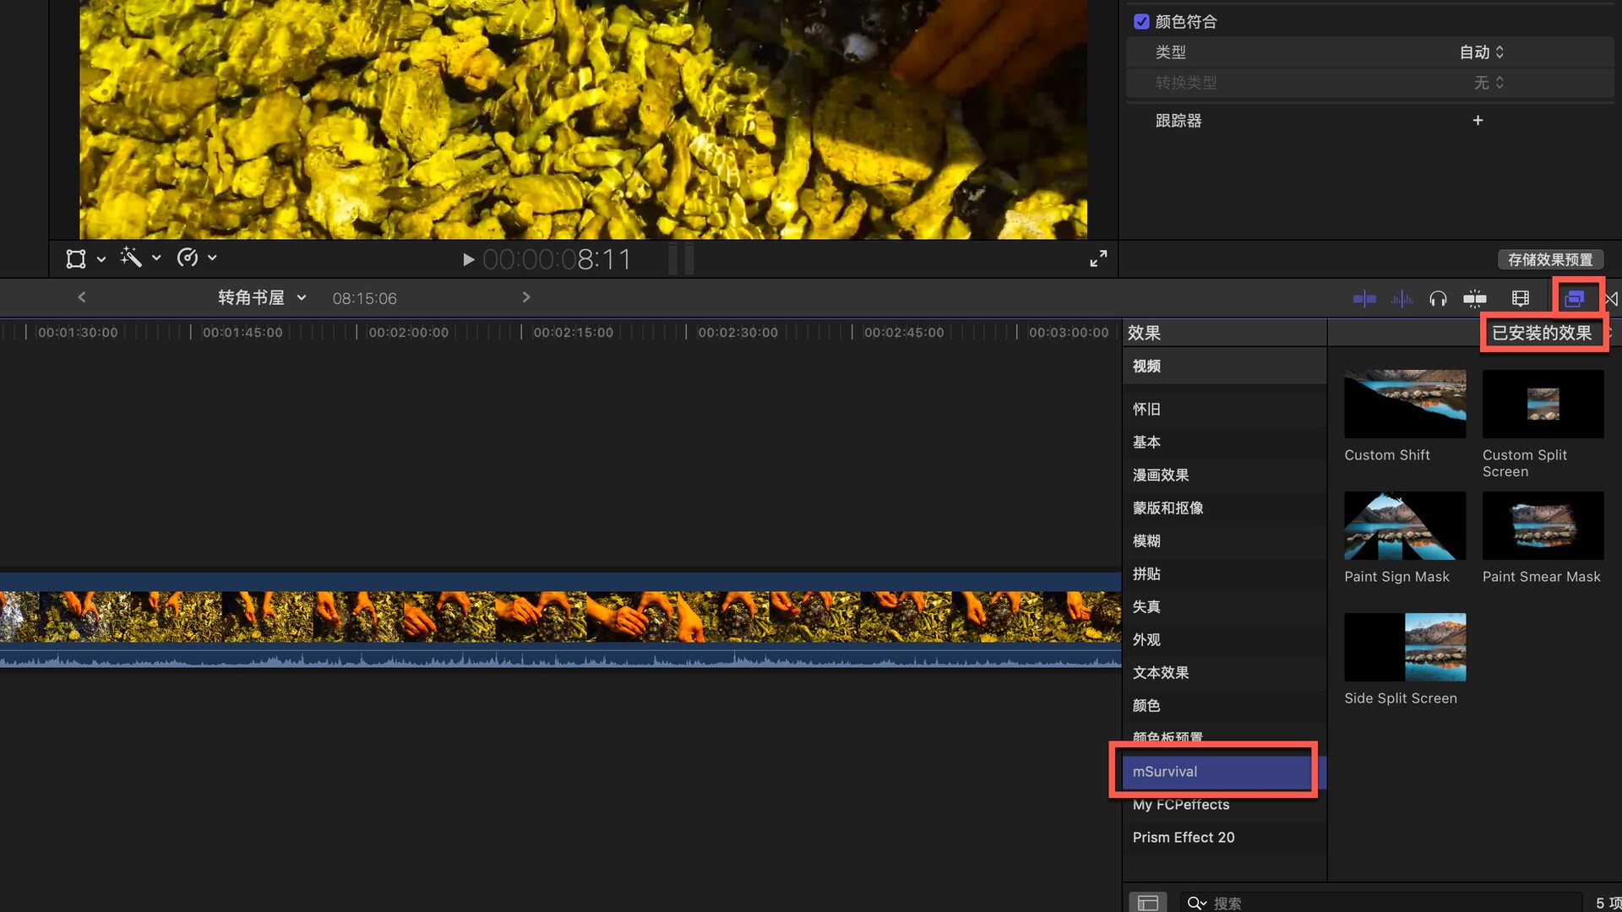The image size is (1622, 912).
Task: Toggle timeline snapping icon
Action: [x=1475, y=298]
